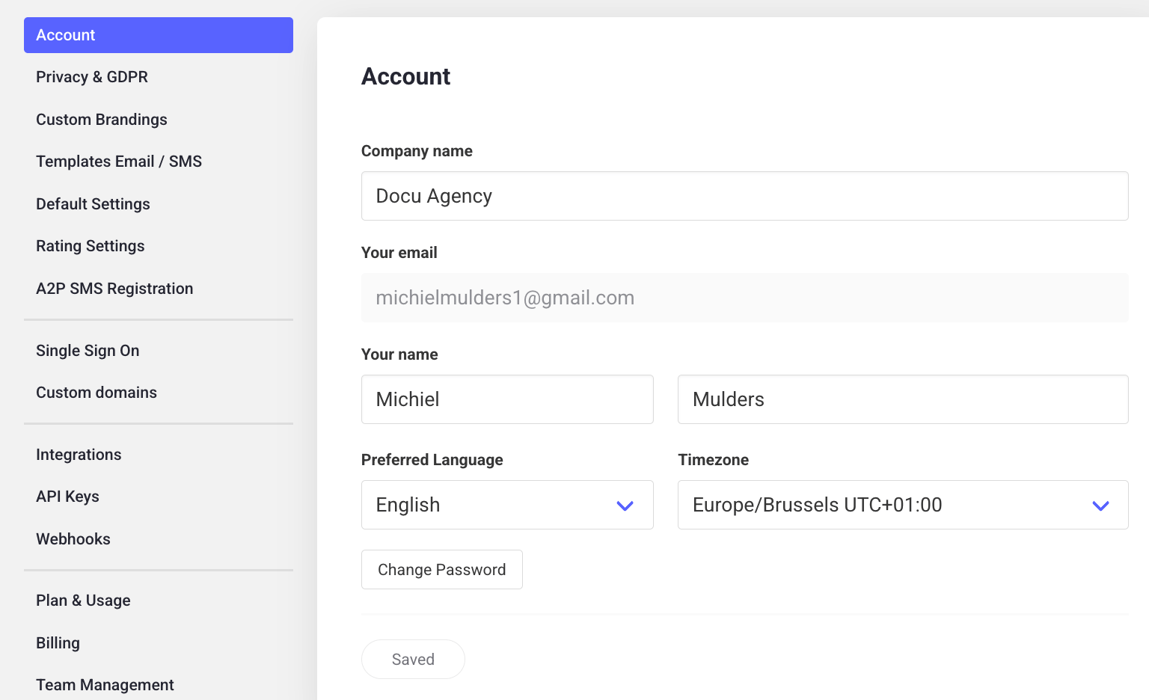Open the Timezone dropdown
The image size is (1149, 700).
click(903, 505)
